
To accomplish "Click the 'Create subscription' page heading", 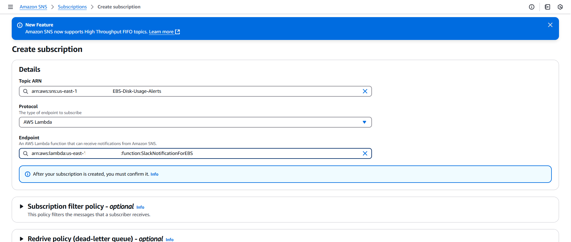I will tap(47, 49).
